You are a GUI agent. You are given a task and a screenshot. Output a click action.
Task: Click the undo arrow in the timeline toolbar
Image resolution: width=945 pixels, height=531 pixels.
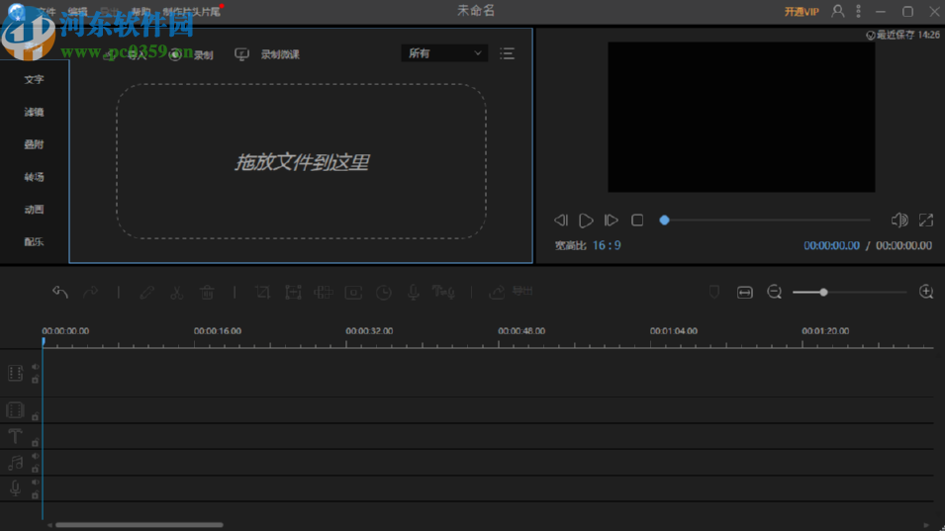click(x=60, y=292)
